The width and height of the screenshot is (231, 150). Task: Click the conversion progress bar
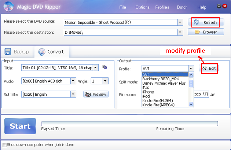[130, 124]
